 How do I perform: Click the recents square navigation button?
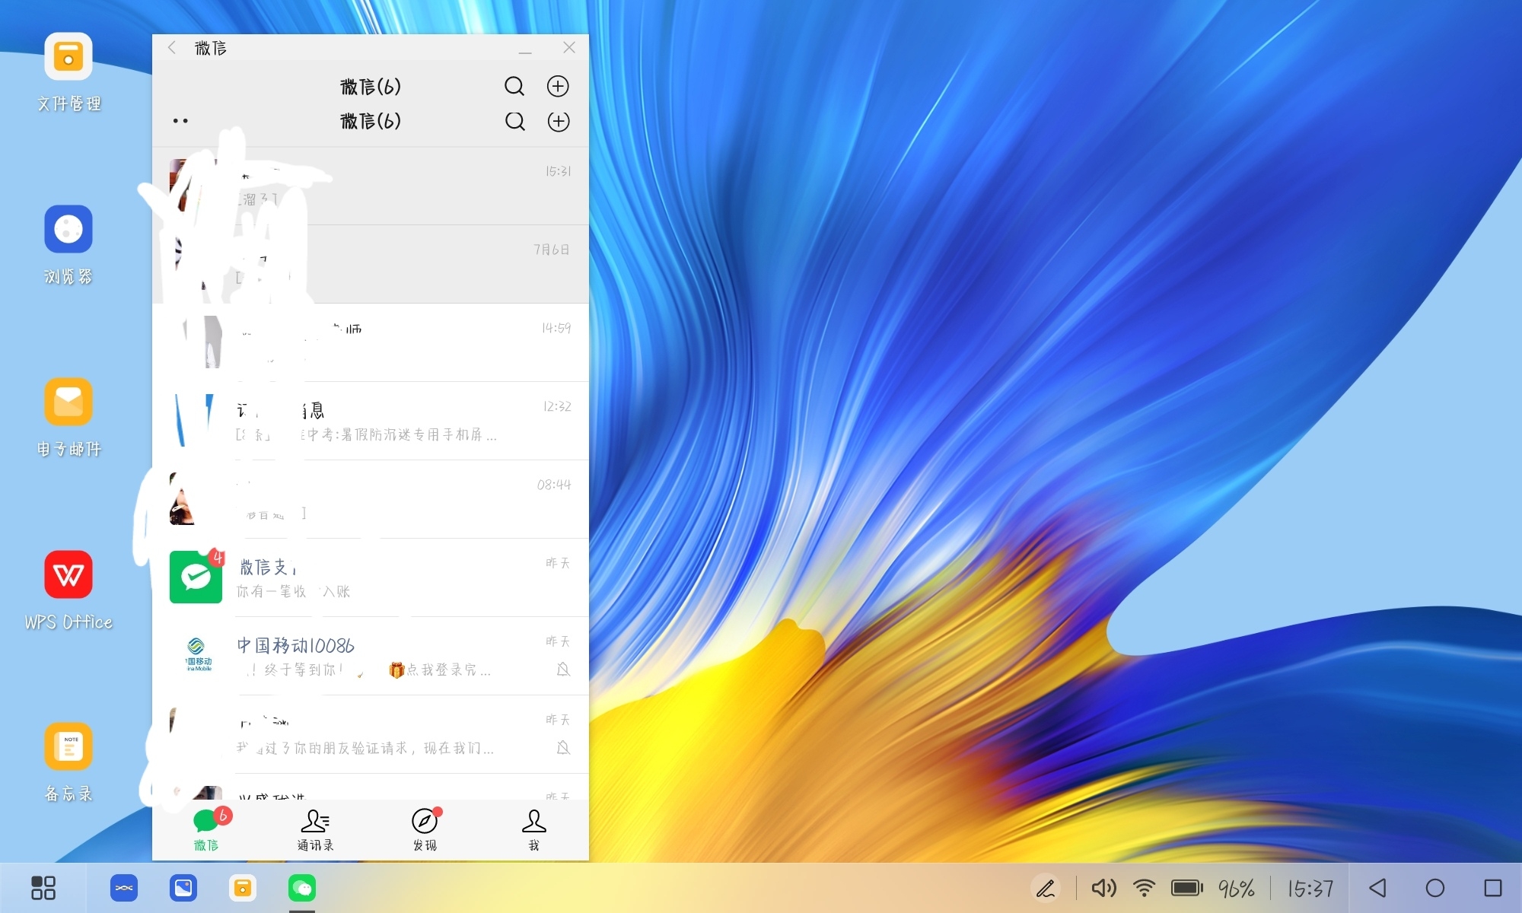[x=1493, y=888]
